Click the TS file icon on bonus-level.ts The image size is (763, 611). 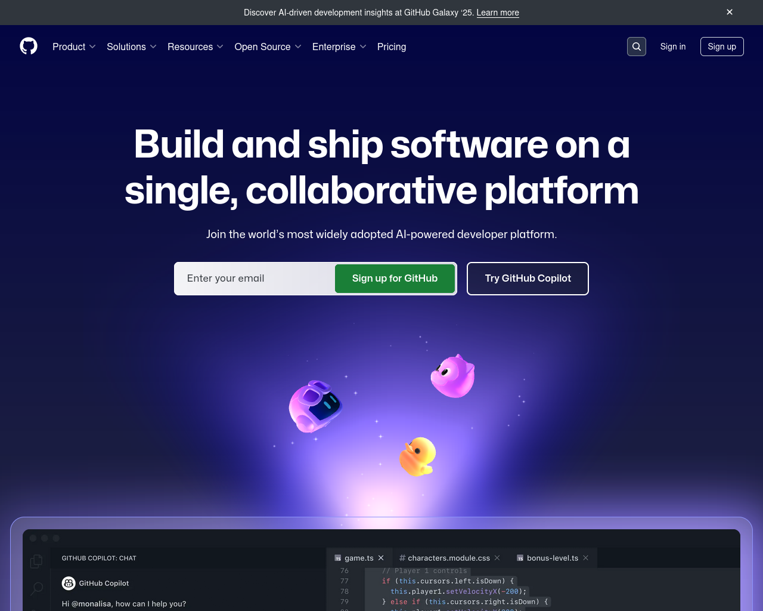[520, 558]
